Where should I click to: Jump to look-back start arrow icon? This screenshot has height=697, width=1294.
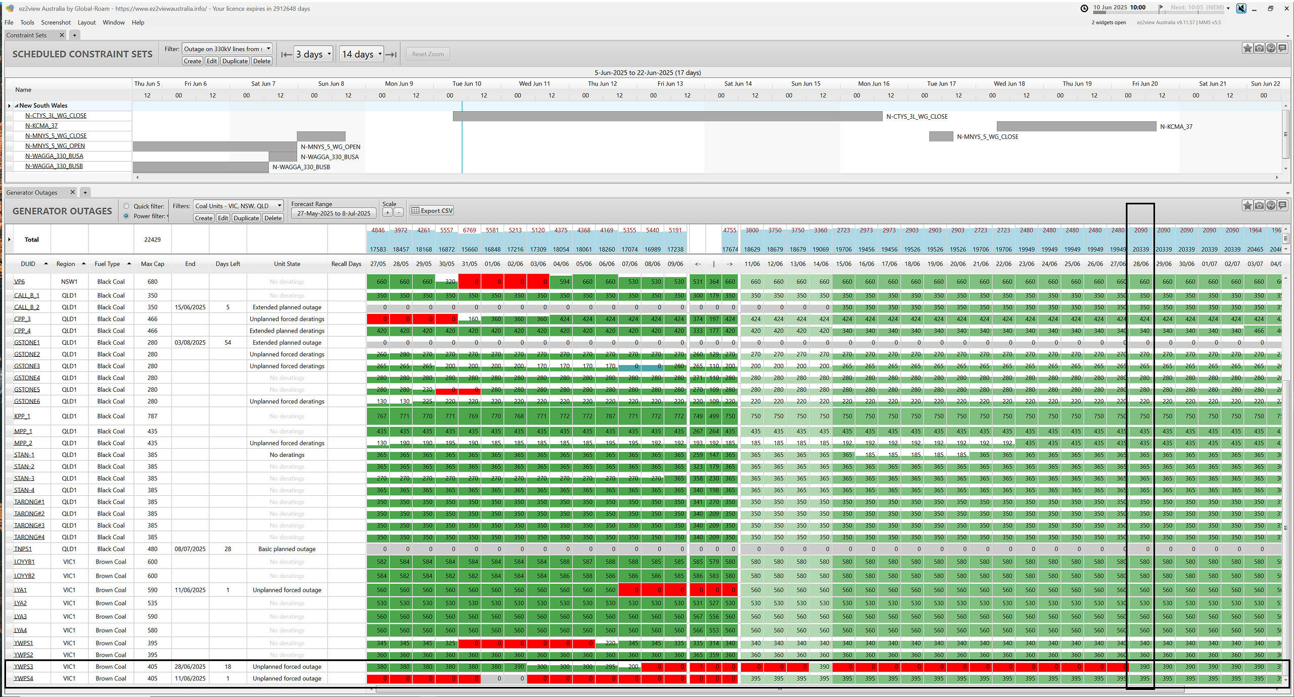point(287,55)
